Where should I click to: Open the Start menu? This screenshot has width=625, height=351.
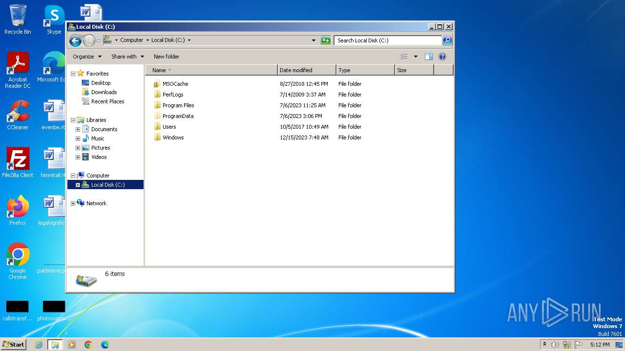(13, 344)
